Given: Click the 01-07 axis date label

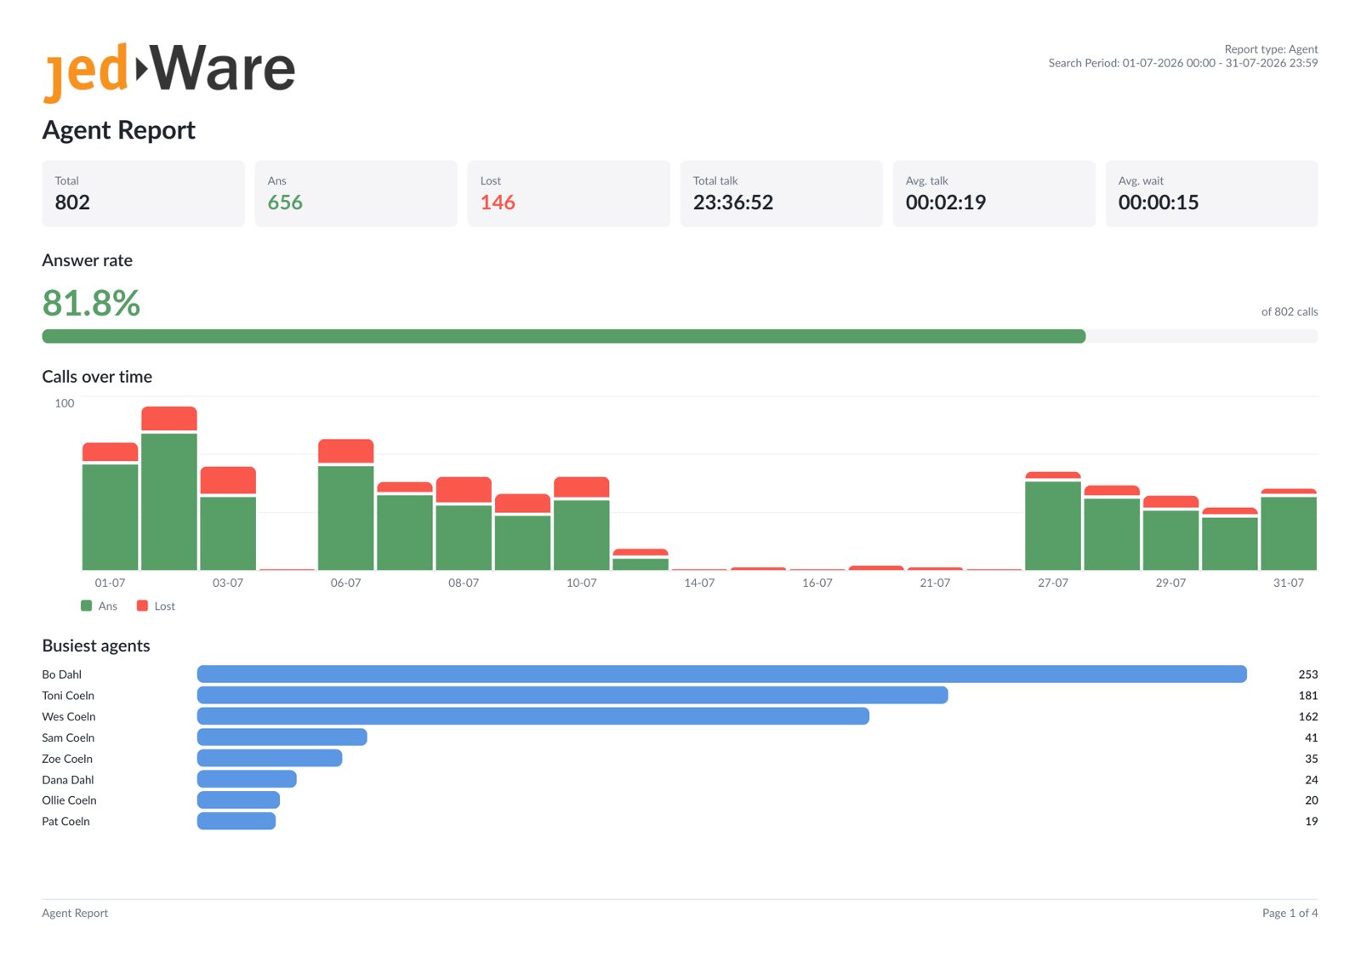Looking at the screenshot, I should 110,583.
